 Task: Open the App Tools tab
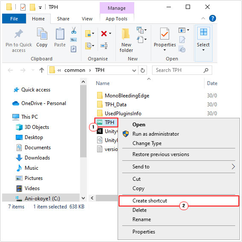pos(116,19)
